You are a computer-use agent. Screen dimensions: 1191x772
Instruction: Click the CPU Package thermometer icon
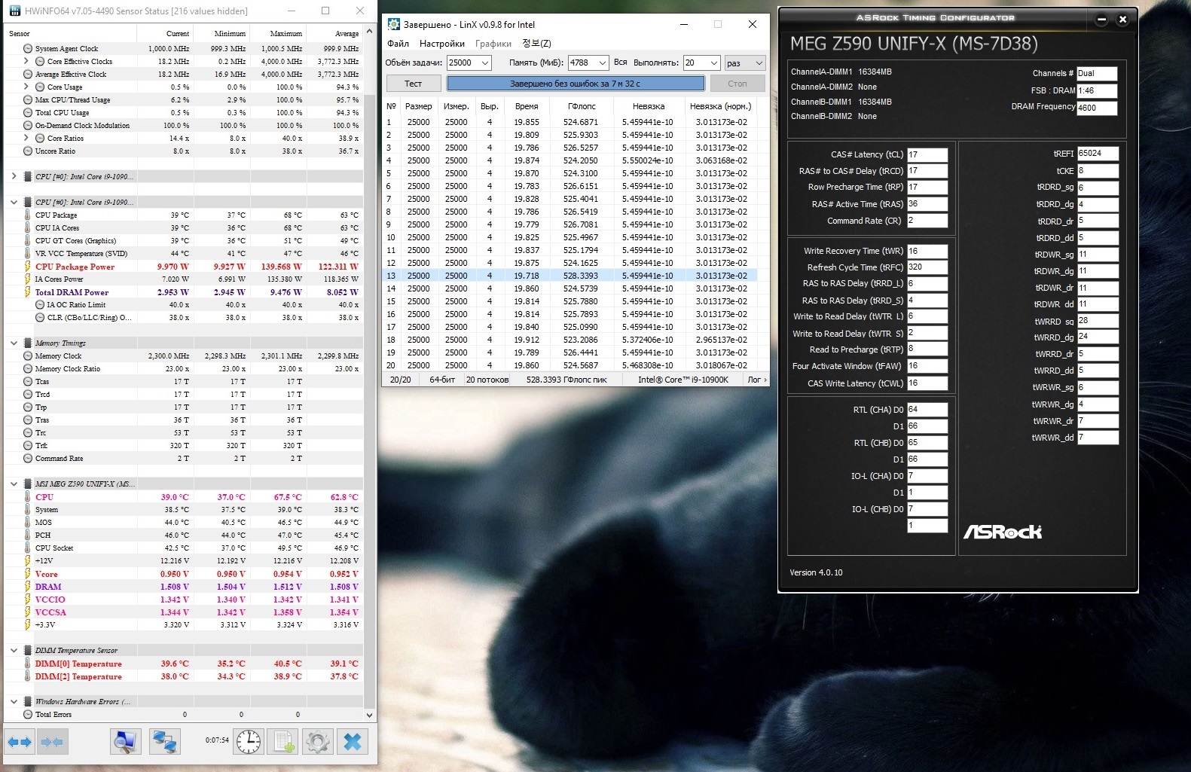tap(28, 215)
